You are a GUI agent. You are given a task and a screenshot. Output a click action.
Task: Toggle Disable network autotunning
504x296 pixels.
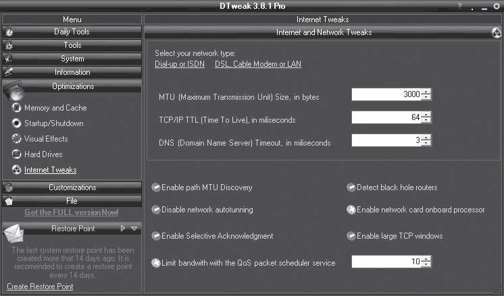point(156,210)
